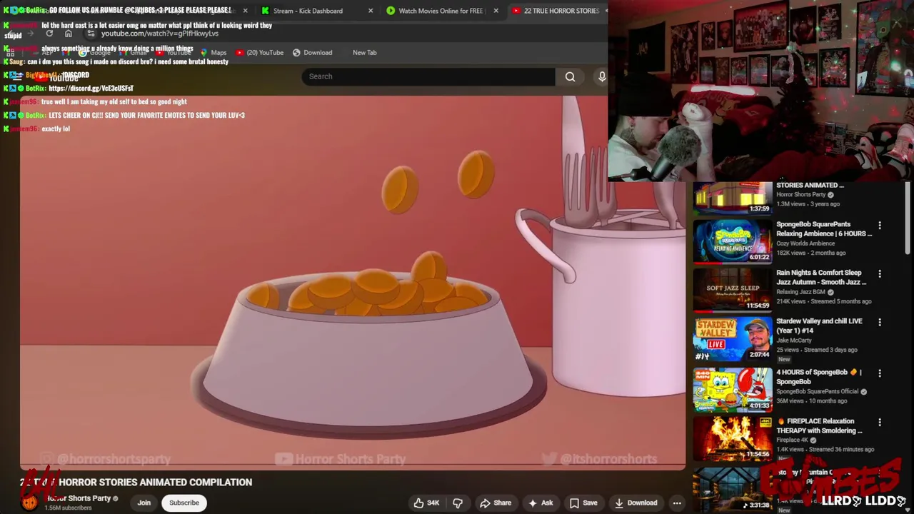Open the discord.gg link in chat overlay
The width and height of the screenshot is (914, 514).
click(91, 88)
